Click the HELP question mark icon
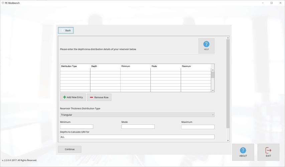The width and height of the screenshot is (285, 167). pos(206,44)
